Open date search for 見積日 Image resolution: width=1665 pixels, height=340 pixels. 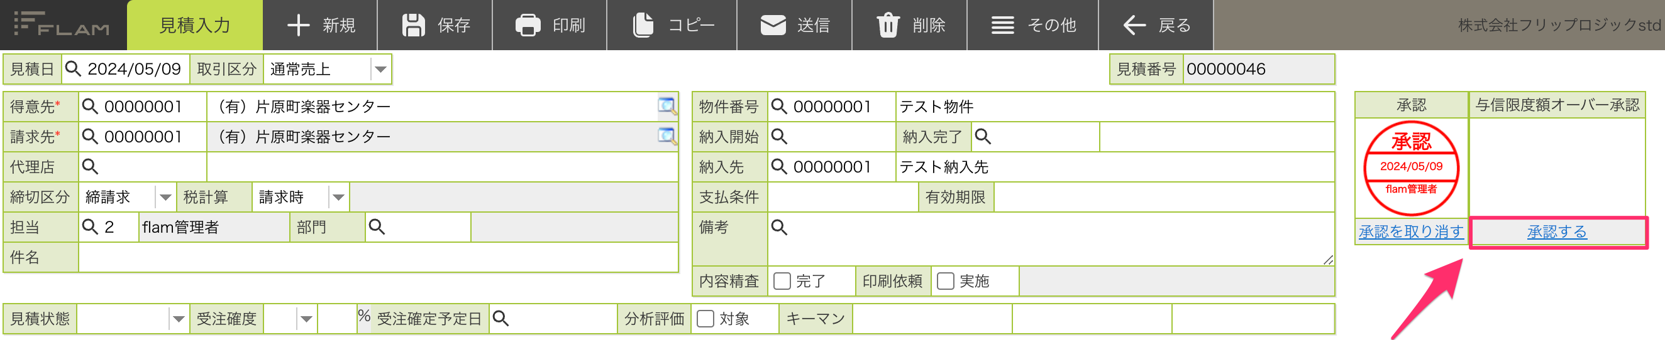73,69
